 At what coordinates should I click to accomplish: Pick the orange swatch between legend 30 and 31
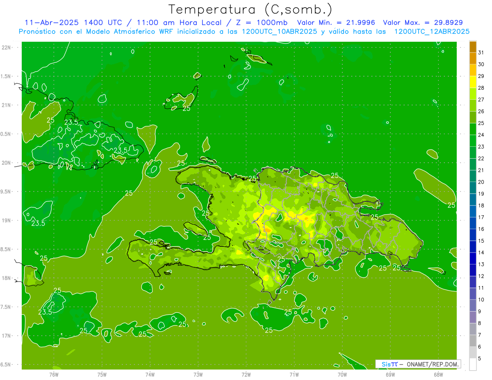click(473, 58)
